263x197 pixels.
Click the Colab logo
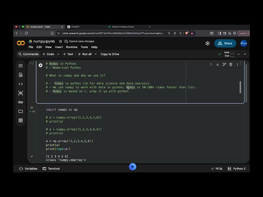[x=21, y=43]
